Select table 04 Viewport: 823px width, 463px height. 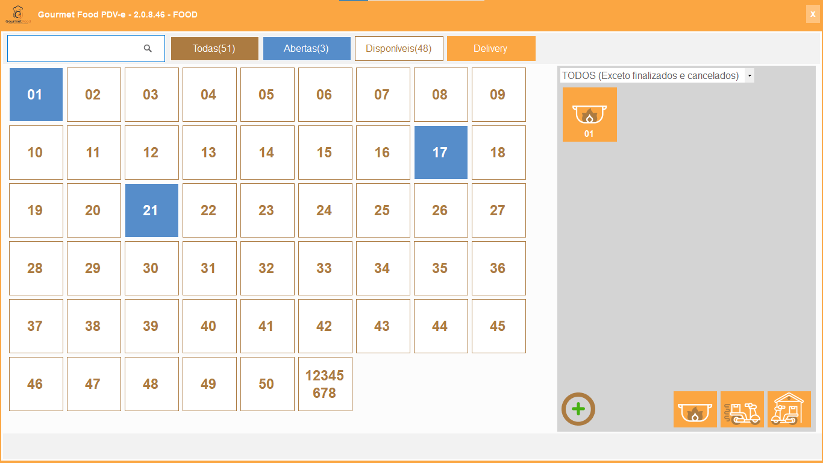(x=210, y=95)
